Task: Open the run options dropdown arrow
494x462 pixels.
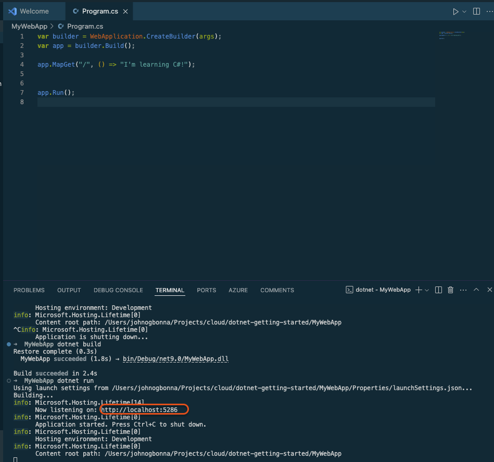Action: point(464,11)
